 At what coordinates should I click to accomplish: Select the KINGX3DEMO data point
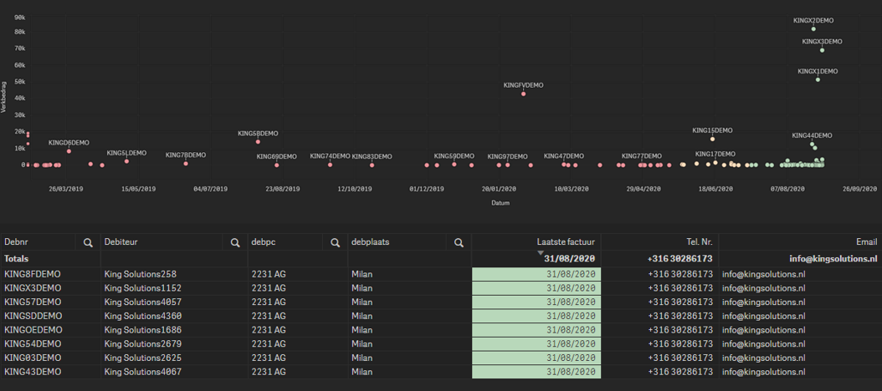click(822, 50)
